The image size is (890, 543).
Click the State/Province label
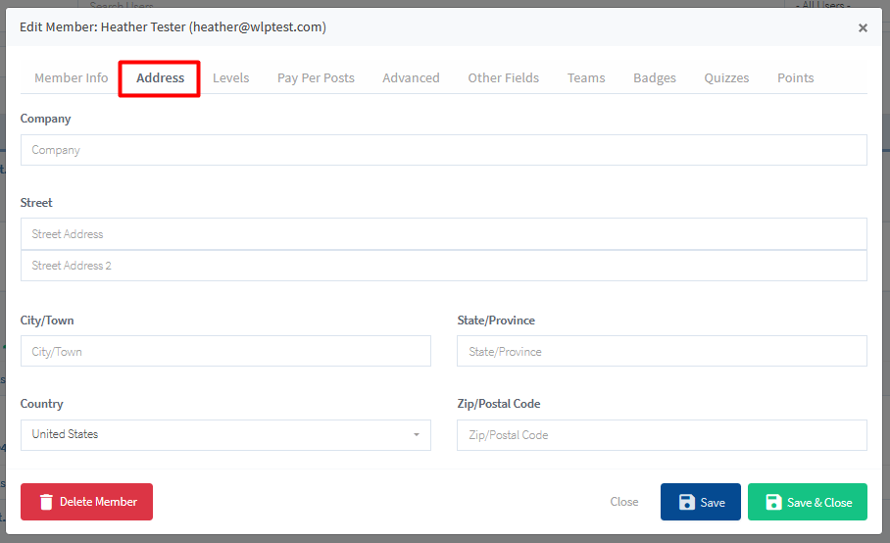[496, 321]
